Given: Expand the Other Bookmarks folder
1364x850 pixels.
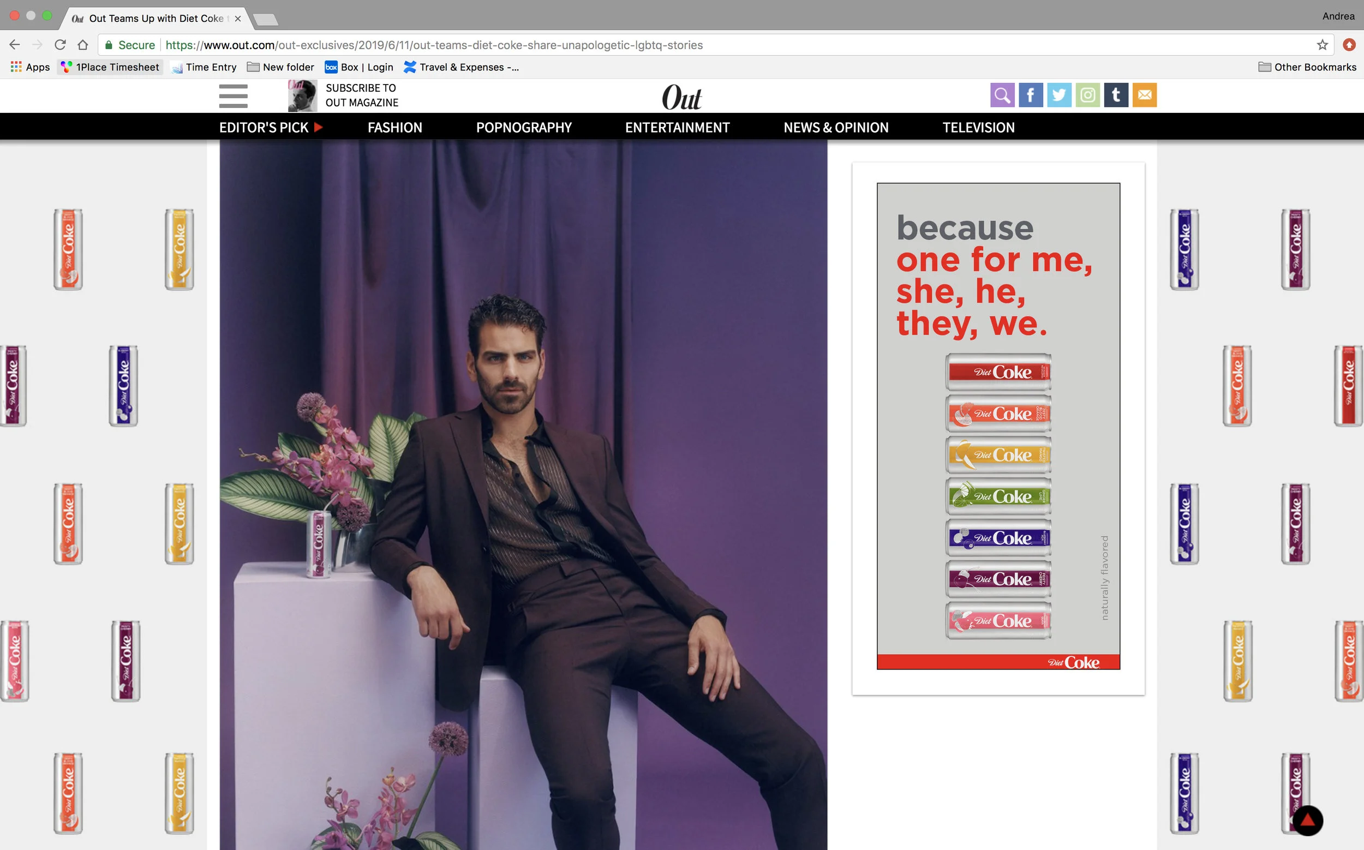Looking at the screenshot, I should point(1307,67).
